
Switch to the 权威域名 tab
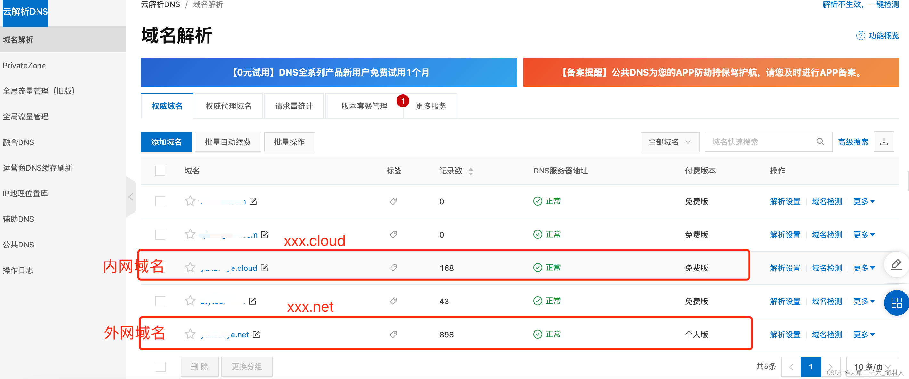(x=167, y=106)
